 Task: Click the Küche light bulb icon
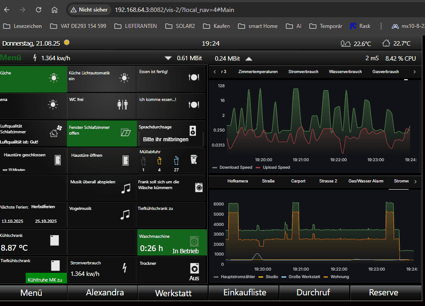pos(54,78)
